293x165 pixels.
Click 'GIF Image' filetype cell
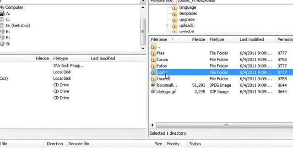[x=219, y=92]
